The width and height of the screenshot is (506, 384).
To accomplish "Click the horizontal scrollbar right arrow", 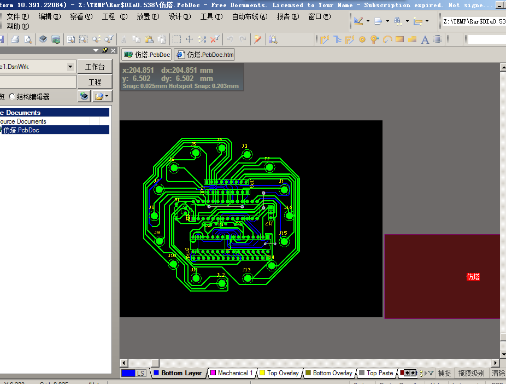I will pyautogui.click(x=496, y=363).
